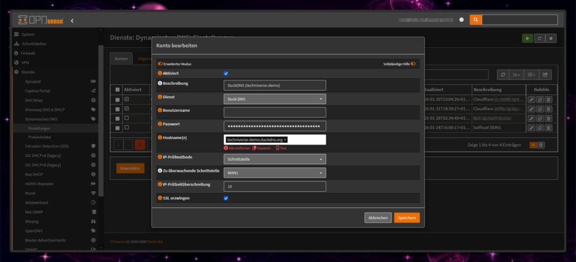Click the Speichern button
Image resolution: width=576 pixels, height=262 pixels.
[406, 218]
